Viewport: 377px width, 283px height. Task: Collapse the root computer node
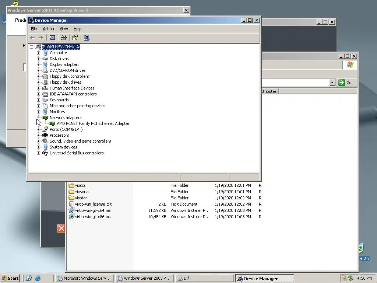pos(32,47)
